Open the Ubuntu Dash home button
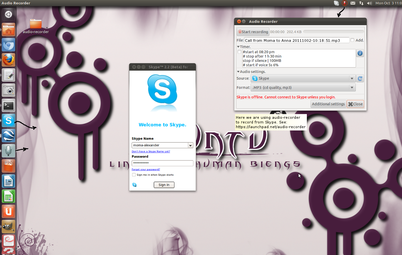The image size is (402, 255). (x=8, y=14)
